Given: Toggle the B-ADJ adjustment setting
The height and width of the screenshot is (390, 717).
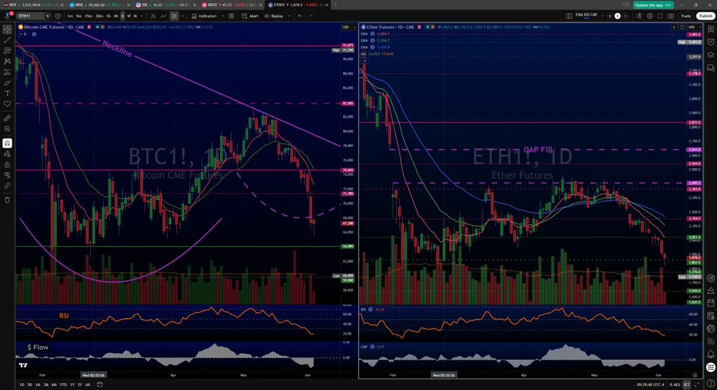Looking at the screenshot, I should tap(675, 385).
